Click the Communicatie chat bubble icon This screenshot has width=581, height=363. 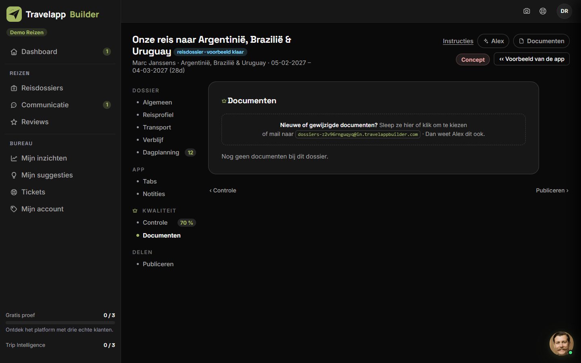point(14,105)
